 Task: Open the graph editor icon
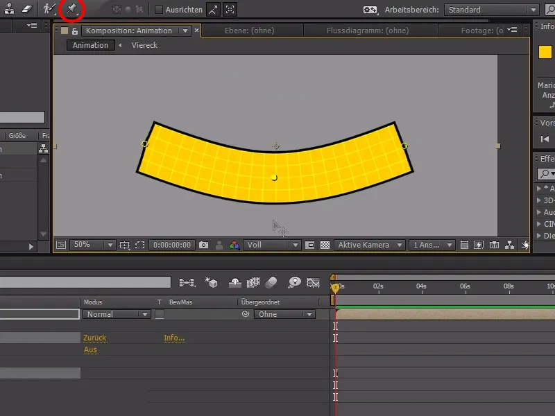[x=313, y=282]
